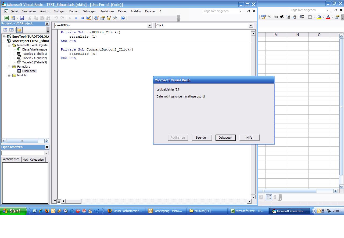Pause execution with the Break icon
344x238 pixels.
(x=76, y=18)
